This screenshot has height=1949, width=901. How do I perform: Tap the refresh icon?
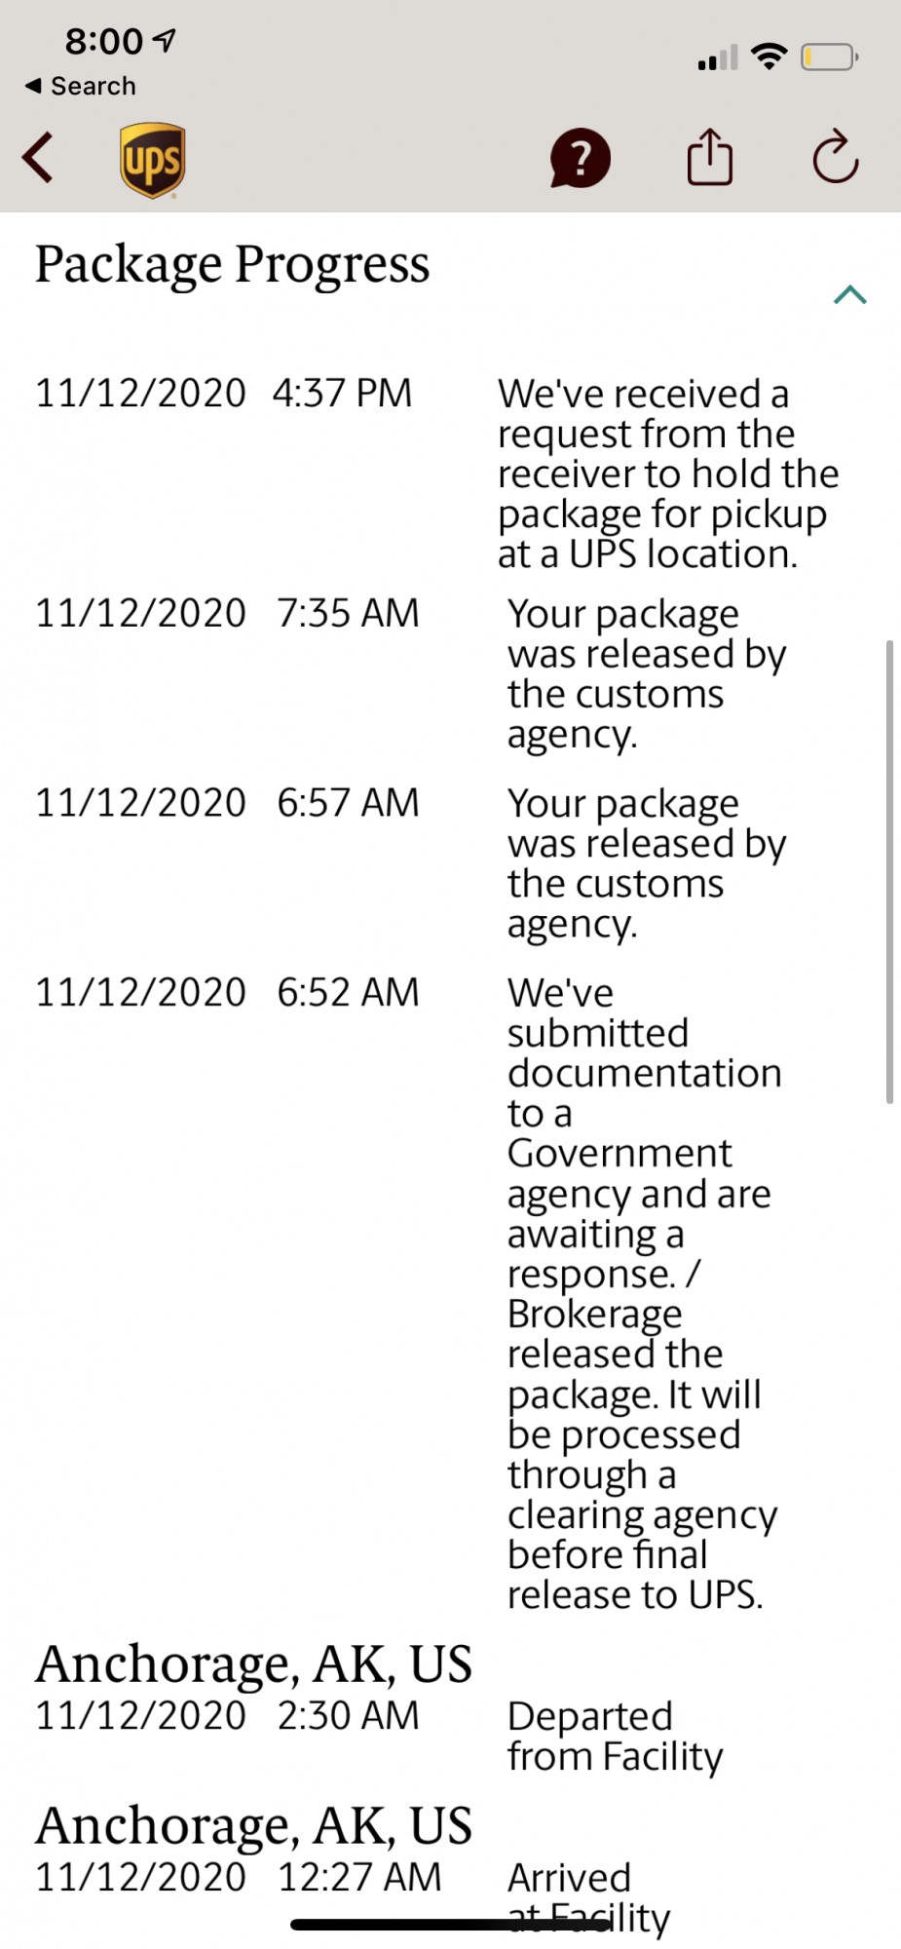pyautogui.click(x=835, y=157)
